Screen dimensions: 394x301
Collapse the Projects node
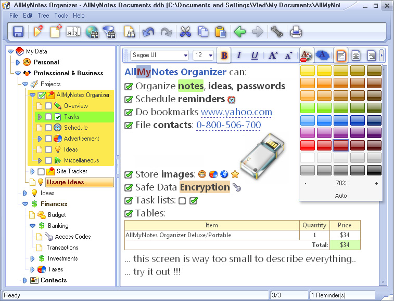25,84
